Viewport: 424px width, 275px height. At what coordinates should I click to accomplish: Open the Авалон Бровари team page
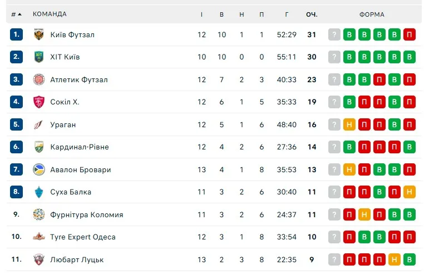pos(80,169)
